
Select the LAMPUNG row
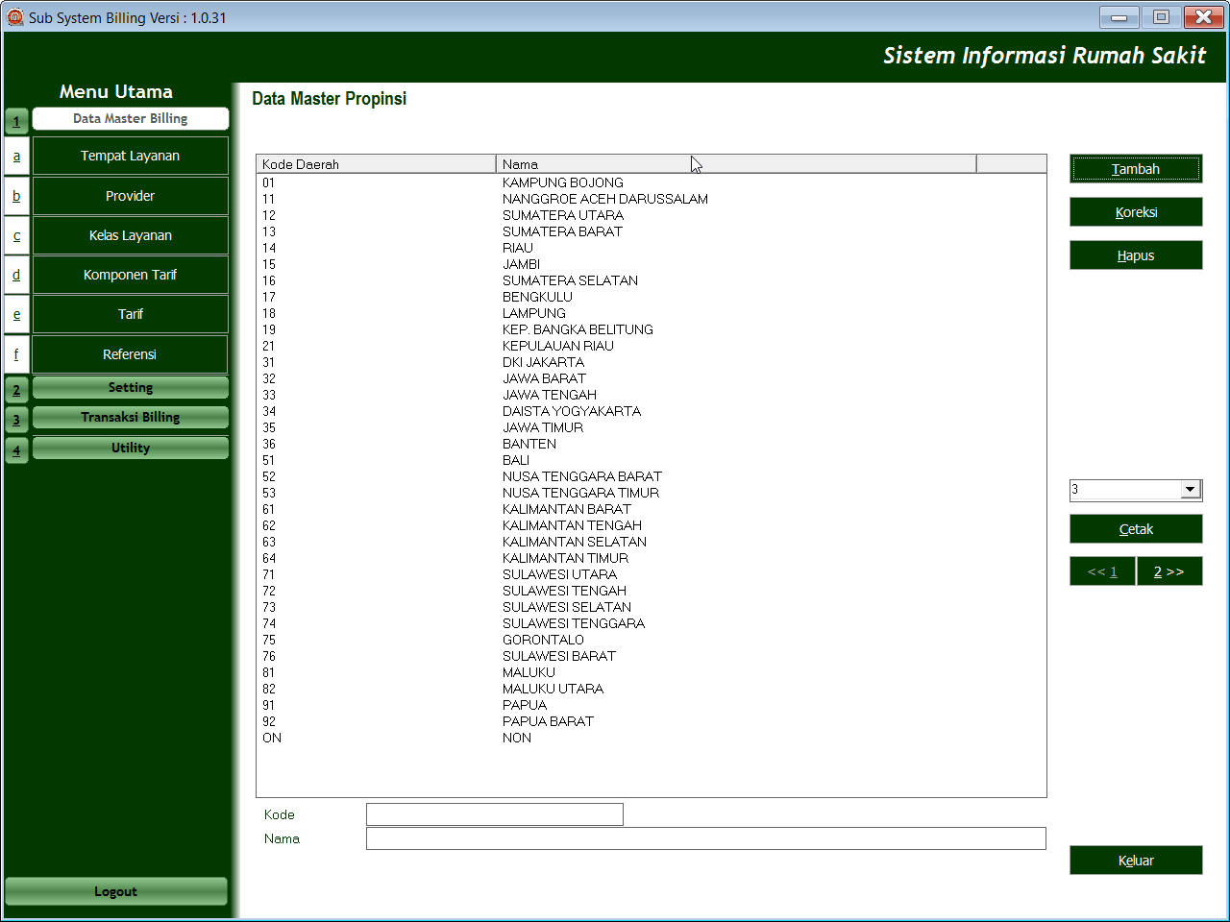[651, 313]
